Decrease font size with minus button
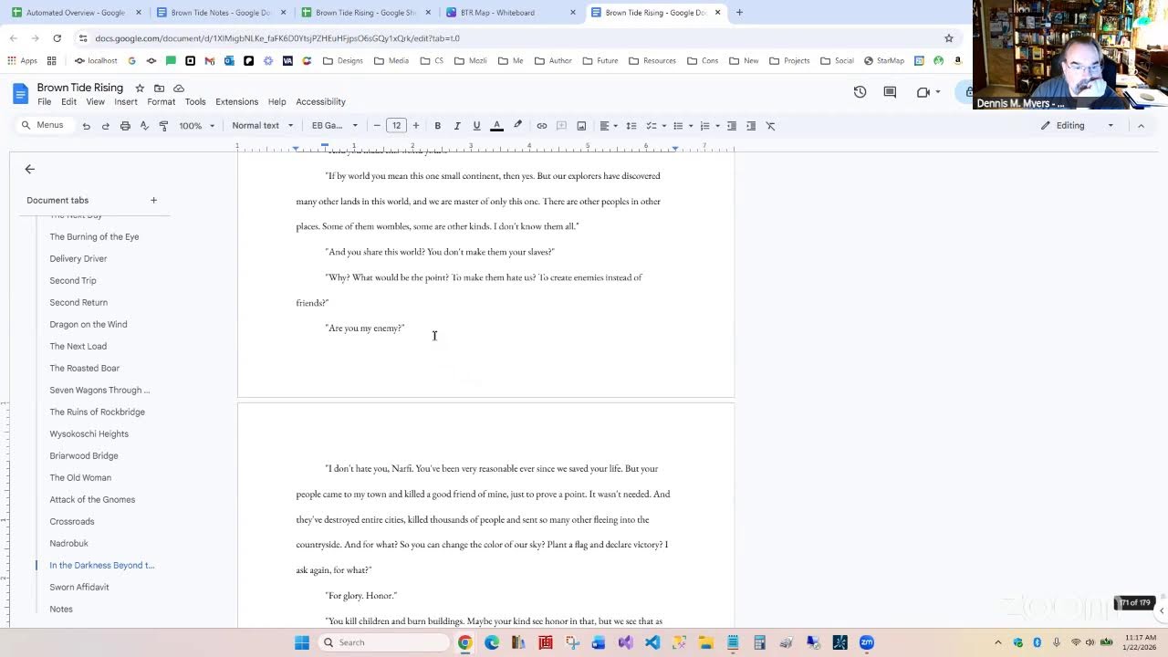Viewport: 1168px width, 657px height. 377,126
